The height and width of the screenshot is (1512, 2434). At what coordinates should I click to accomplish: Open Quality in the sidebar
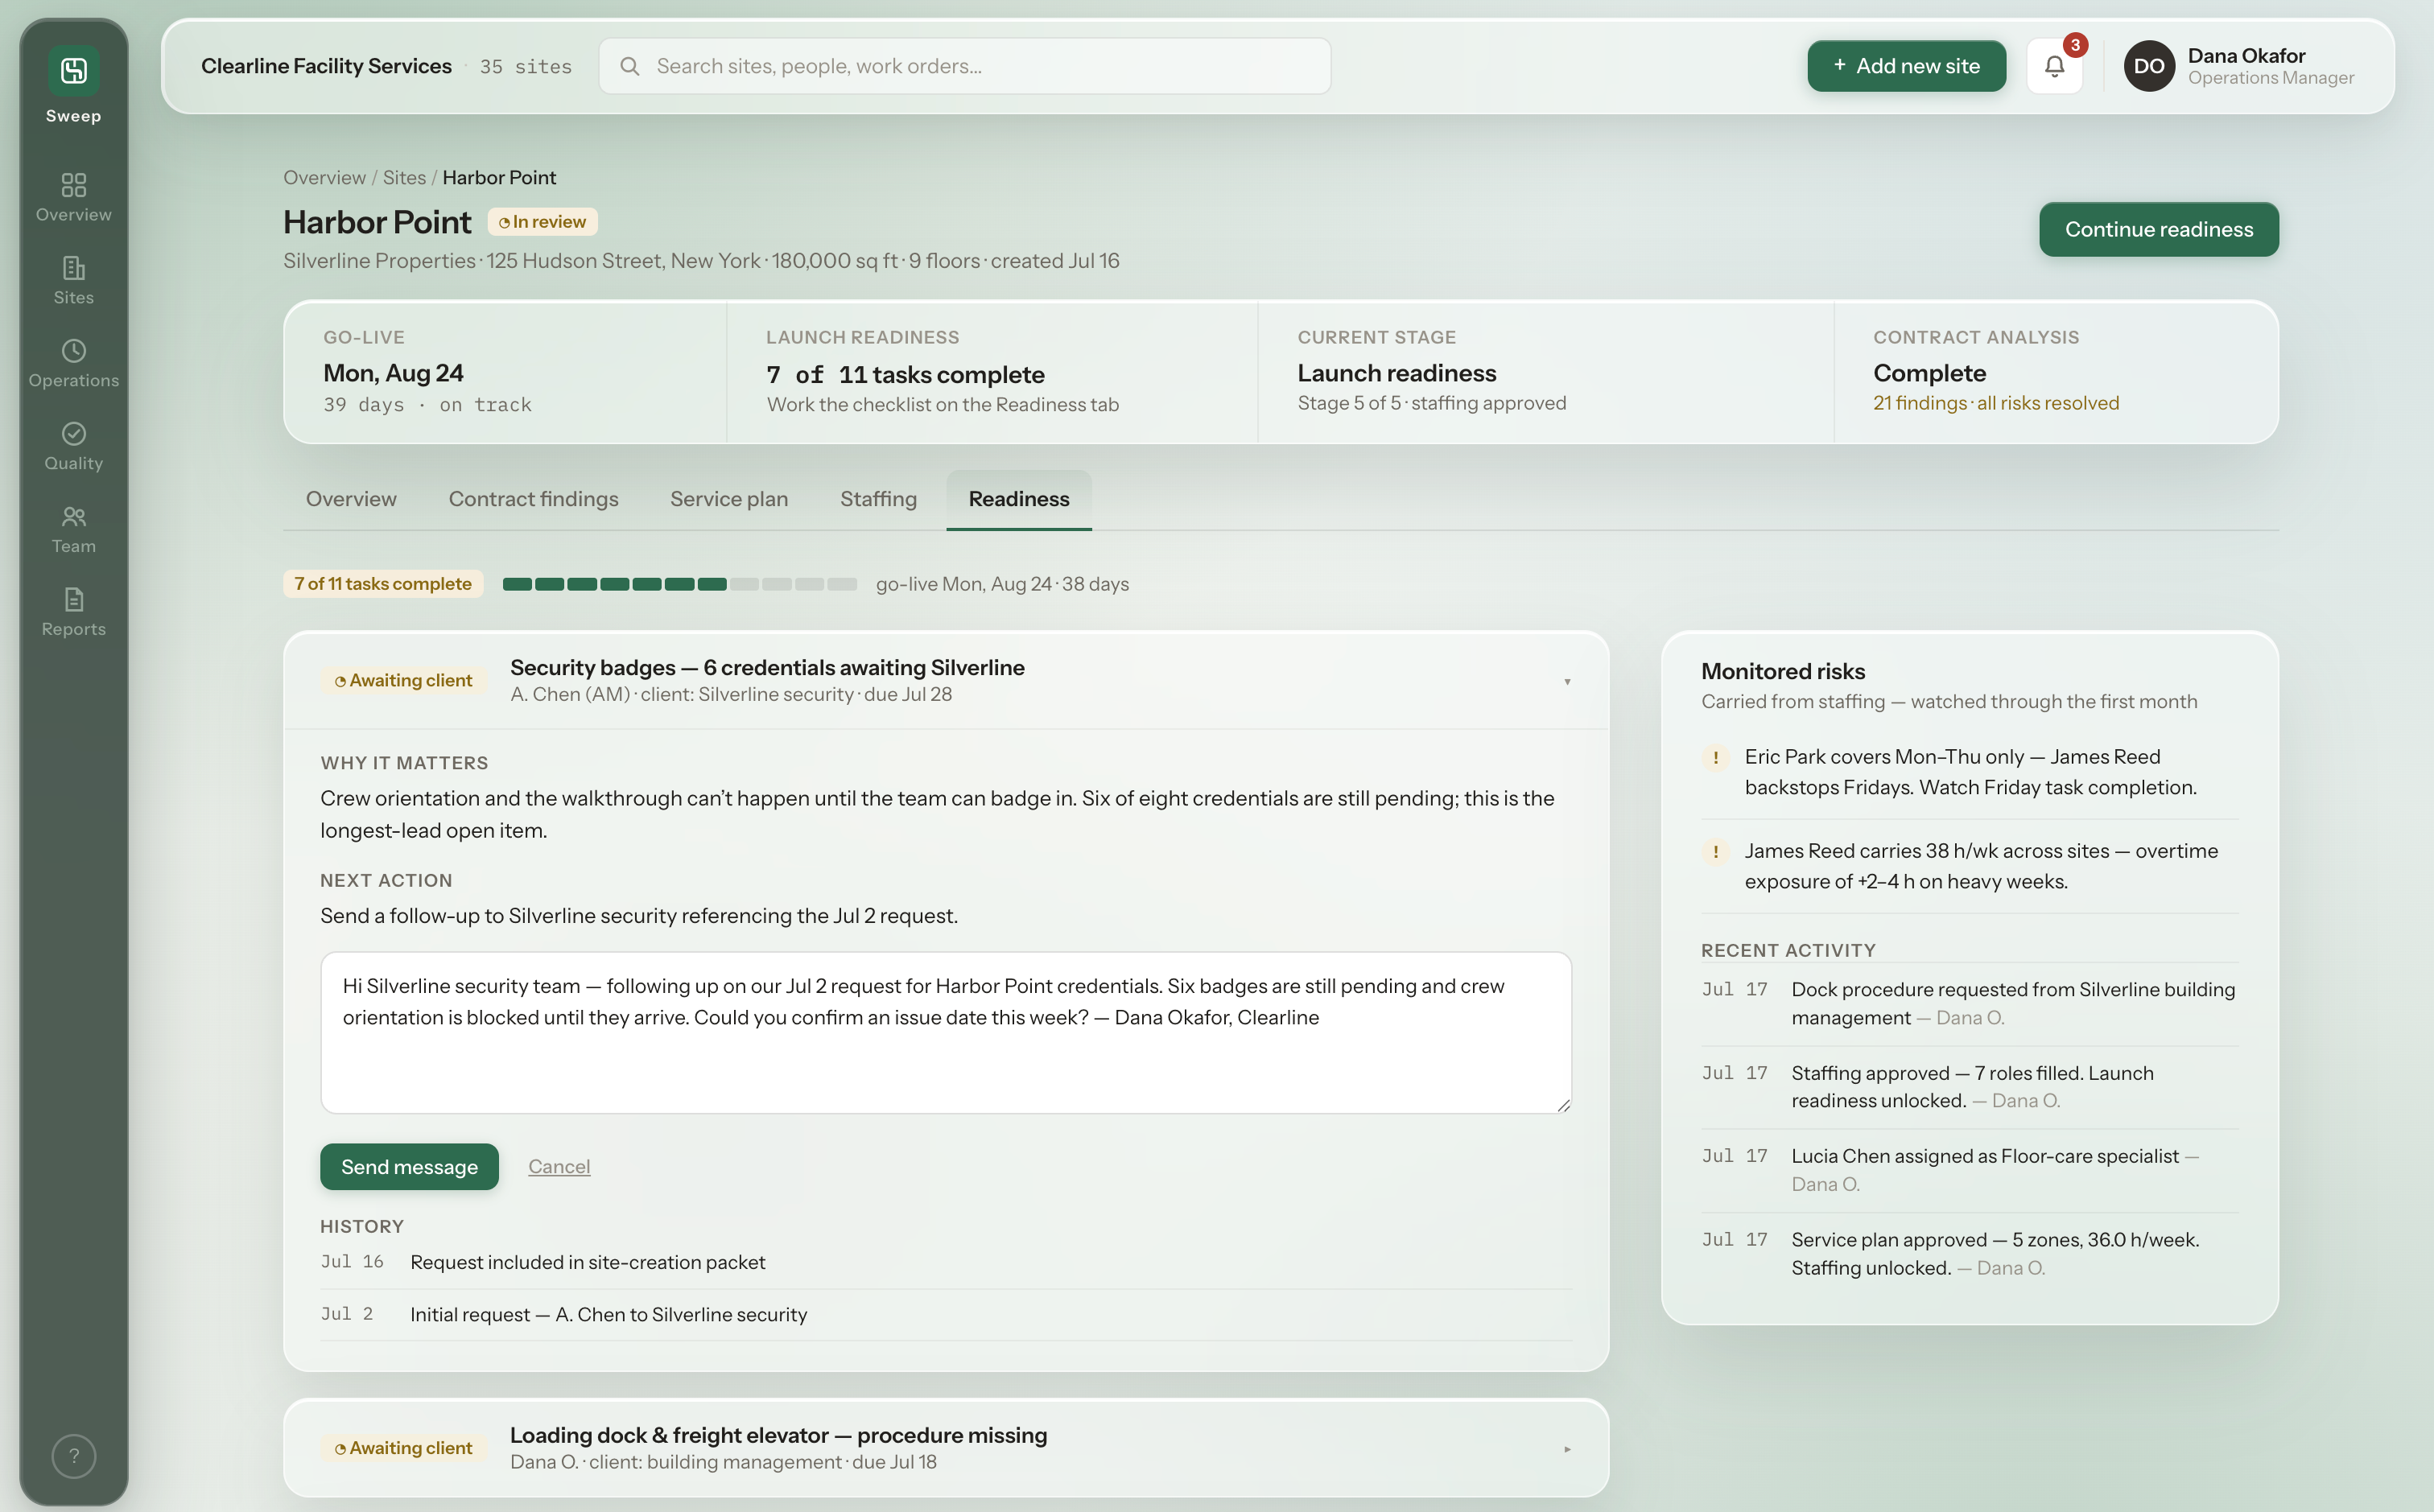pyautogui.click(x=73, y=447)
